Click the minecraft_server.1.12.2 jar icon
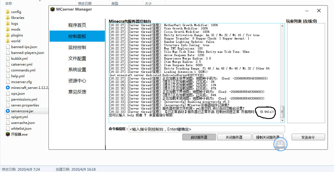334x172 pixels. point(8,88)
